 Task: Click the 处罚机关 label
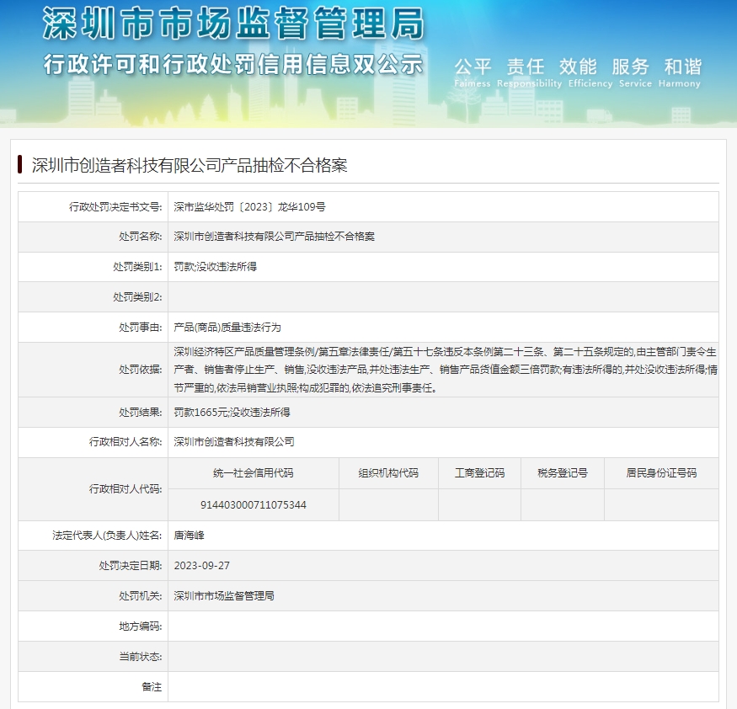(x=141, y=596)
